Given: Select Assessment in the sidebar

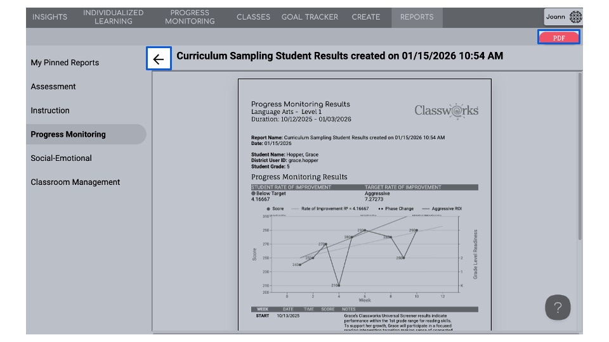Looking at the screenshot, I should [x=53, y=87].
